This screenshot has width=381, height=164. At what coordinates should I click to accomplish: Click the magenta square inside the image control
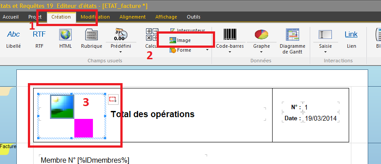click(84, 128)
